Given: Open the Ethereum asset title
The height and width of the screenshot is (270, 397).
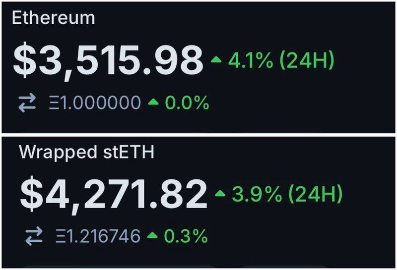Looking at the screenshot, I should point(54,18).
